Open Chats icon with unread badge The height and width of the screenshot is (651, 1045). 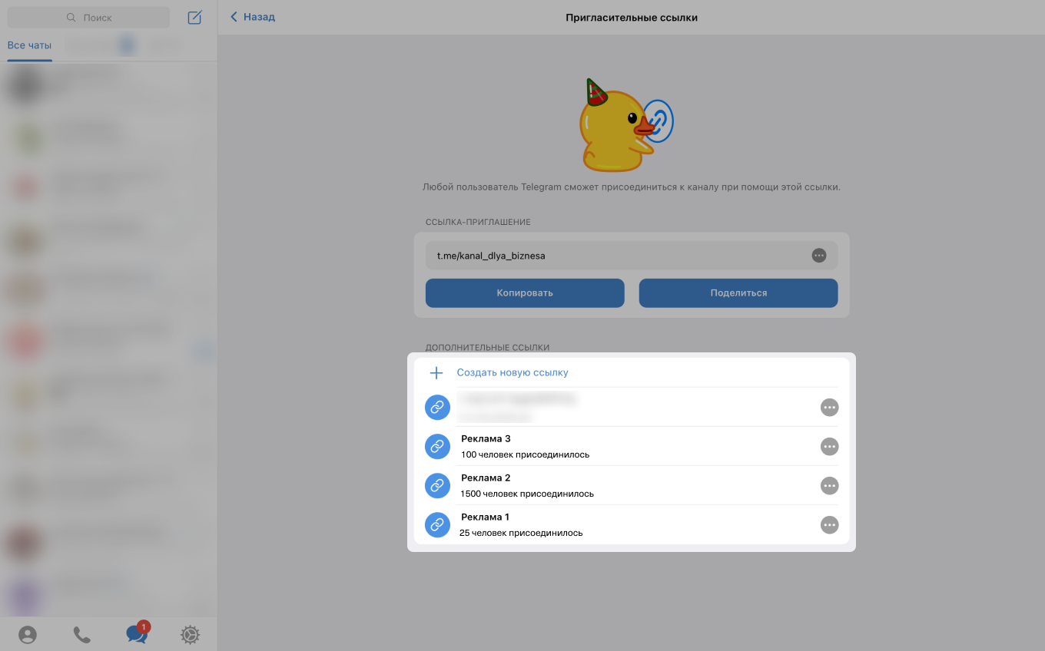coord(137,634)
